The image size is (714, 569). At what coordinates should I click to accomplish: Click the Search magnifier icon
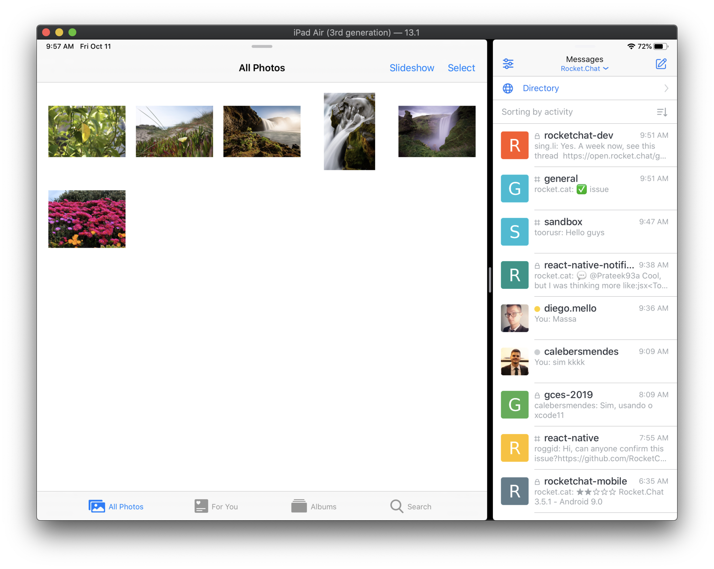click(x=396, y=506)
